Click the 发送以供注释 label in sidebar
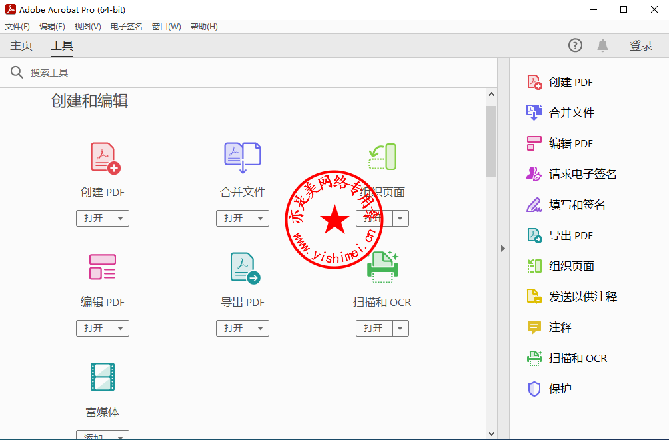 tap(583, 297)
